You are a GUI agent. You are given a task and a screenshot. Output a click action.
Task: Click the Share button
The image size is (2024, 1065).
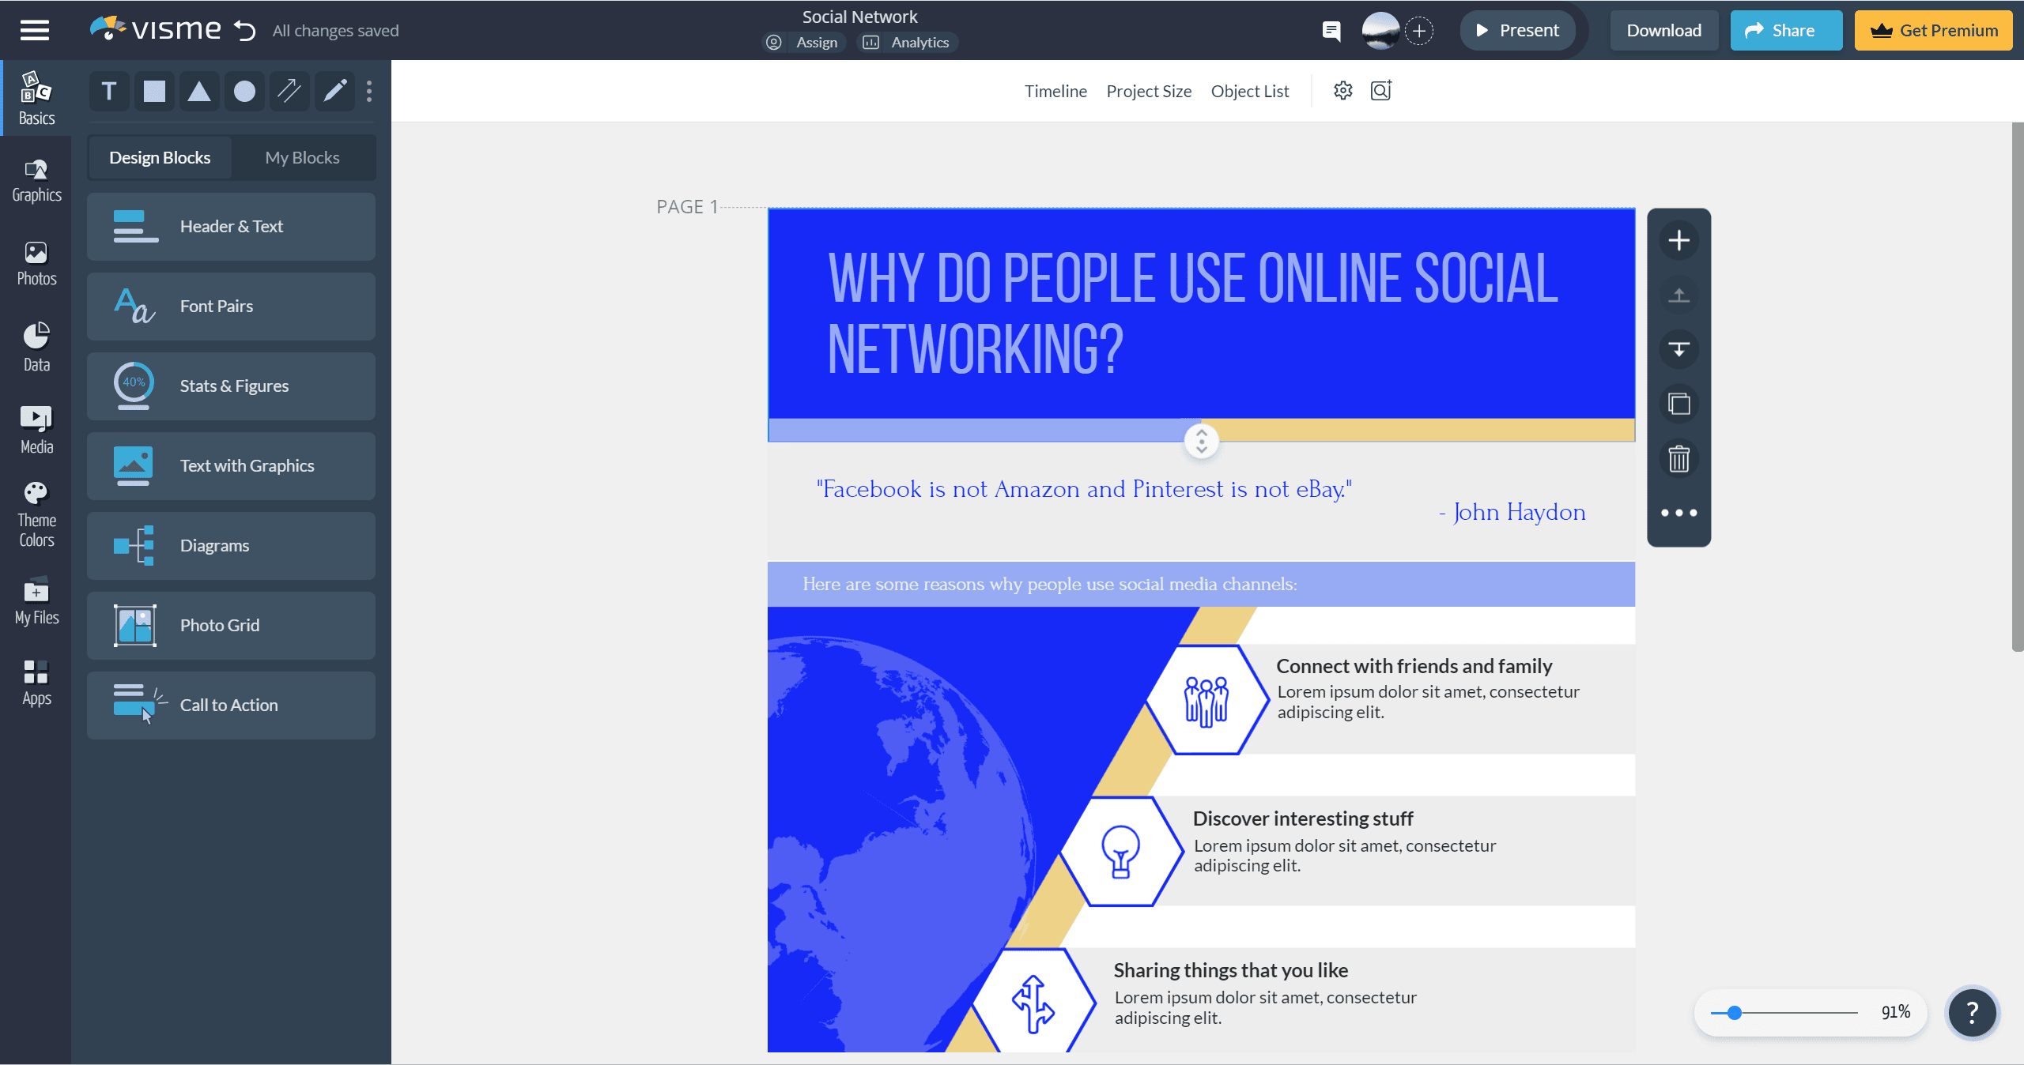(1786, 31)
